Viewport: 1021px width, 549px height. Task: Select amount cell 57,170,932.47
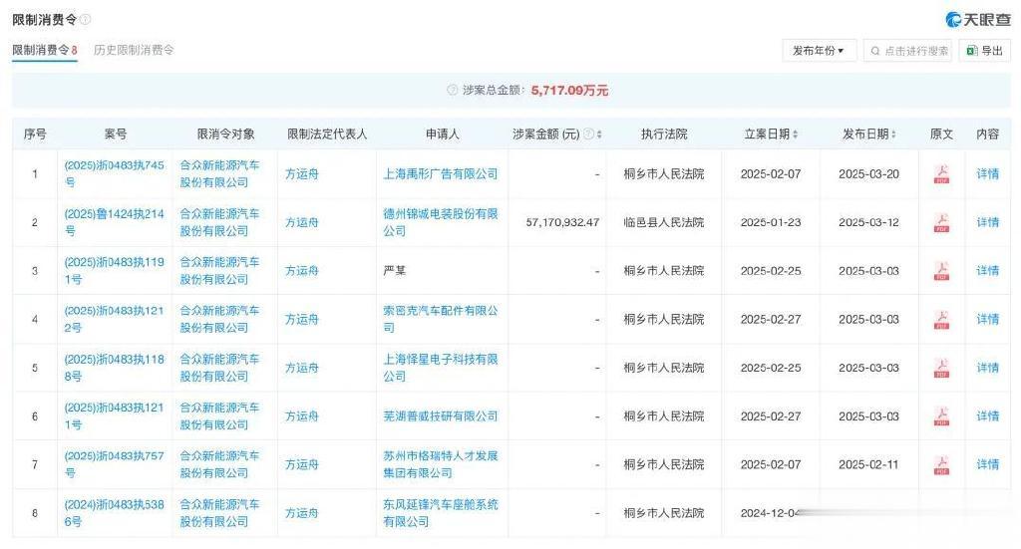pos(562,222)
